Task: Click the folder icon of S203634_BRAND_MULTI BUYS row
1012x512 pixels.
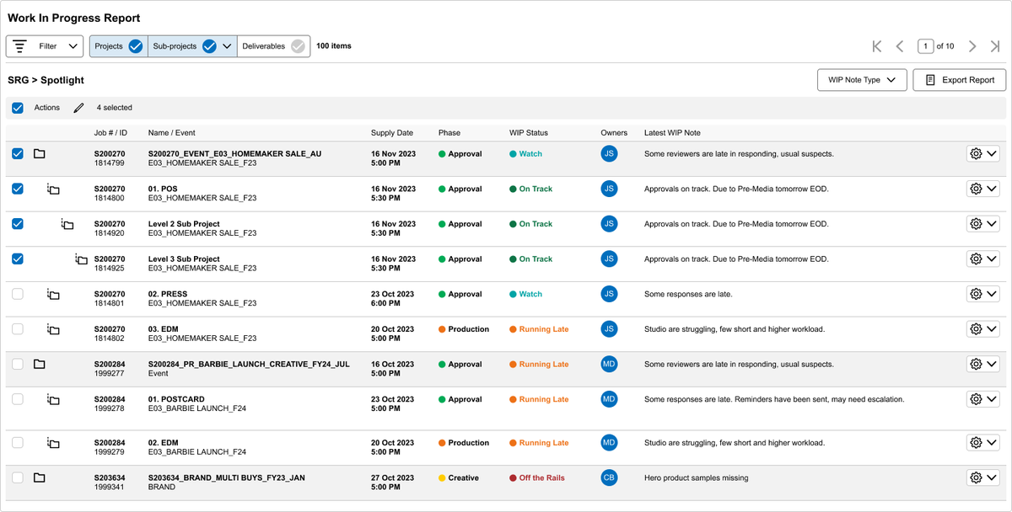Action: pos(39,477)
